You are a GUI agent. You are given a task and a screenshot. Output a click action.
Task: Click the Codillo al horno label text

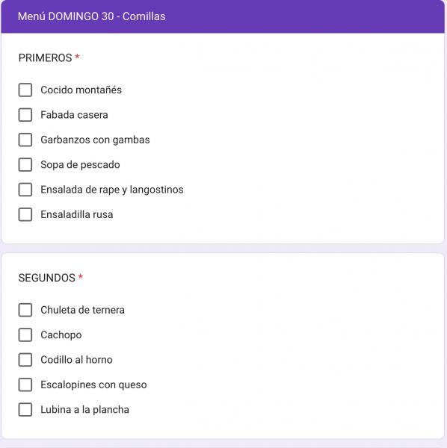(76, 360)
